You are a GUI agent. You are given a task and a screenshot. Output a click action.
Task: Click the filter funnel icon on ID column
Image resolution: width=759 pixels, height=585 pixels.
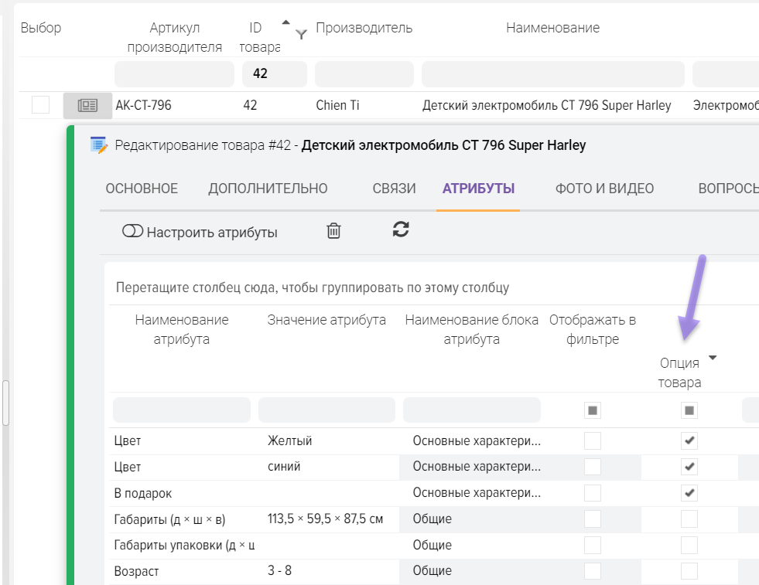[301, 34]
